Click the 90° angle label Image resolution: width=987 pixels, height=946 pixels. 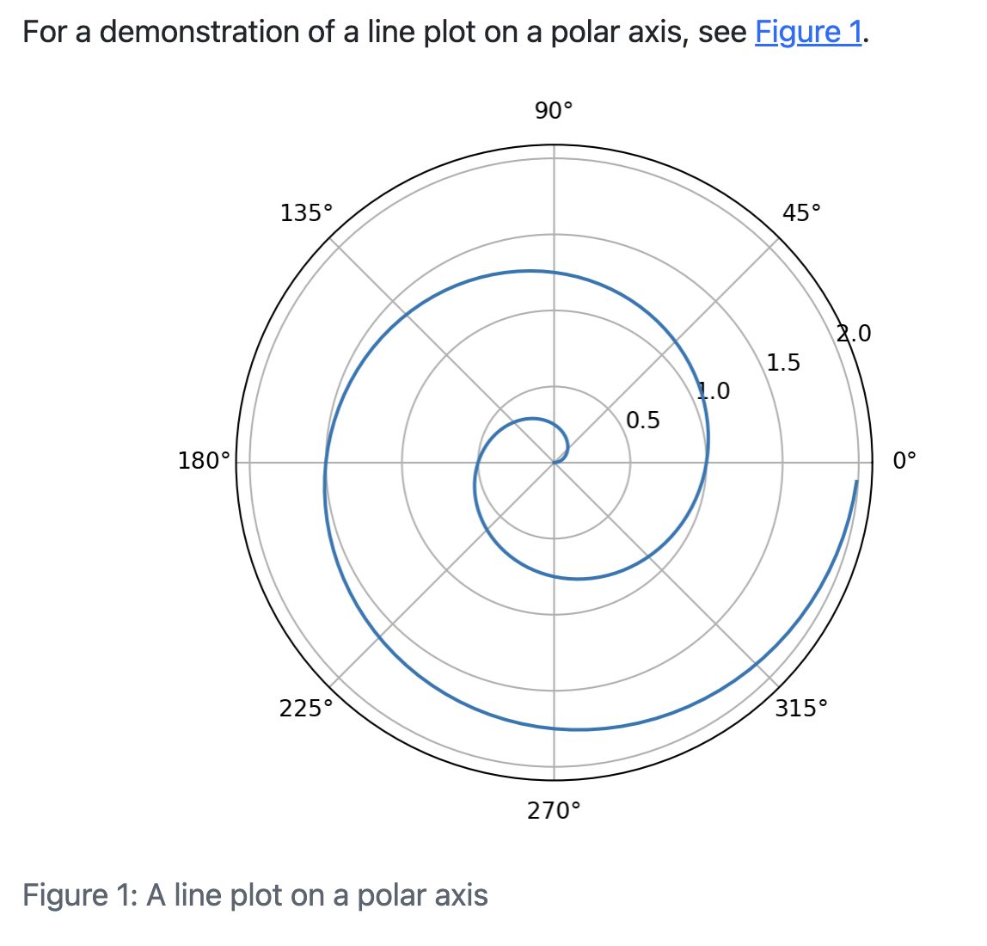pos(554,111)
